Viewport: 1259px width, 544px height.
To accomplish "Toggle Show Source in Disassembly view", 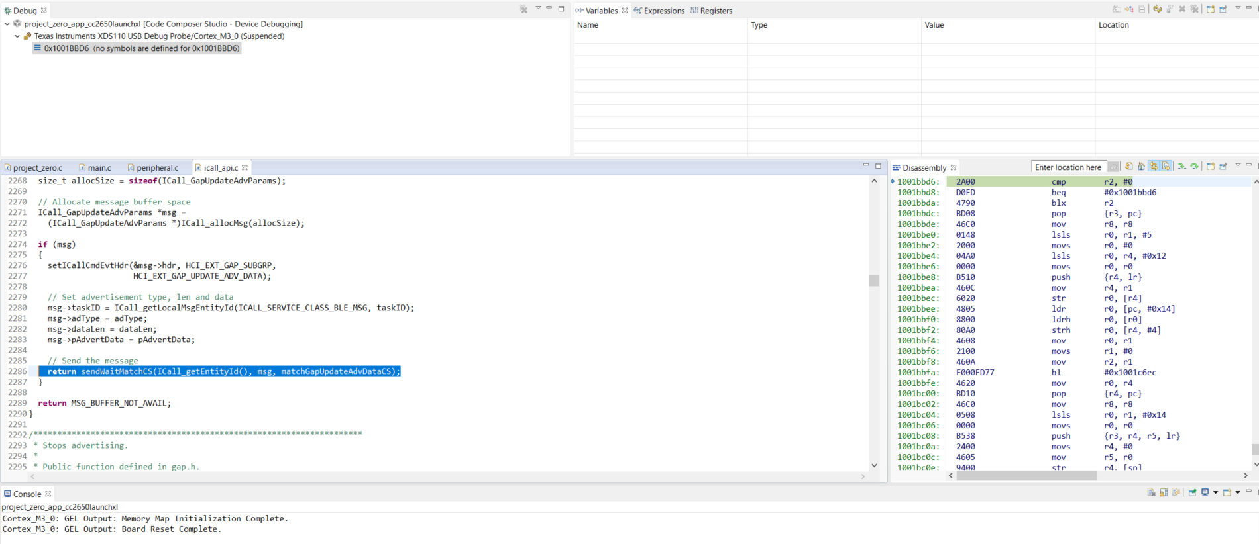I will tap(1166, 167).
